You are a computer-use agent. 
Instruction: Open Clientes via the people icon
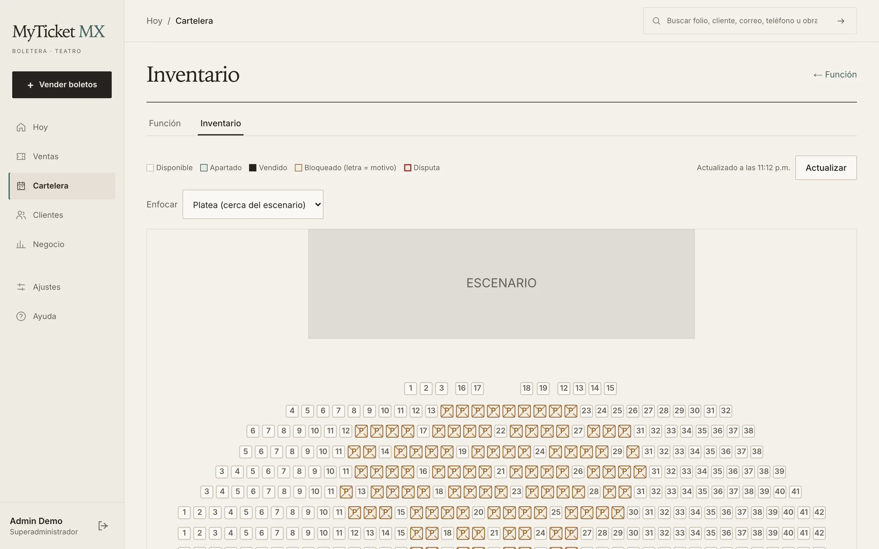[21, 215]
